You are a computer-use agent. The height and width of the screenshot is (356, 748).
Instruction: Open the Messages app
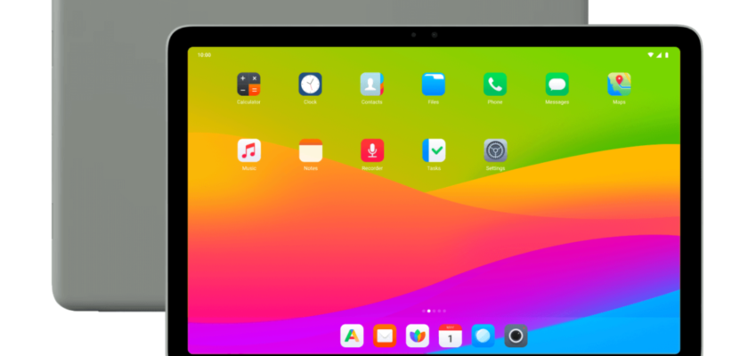click(x=557, y=85)
